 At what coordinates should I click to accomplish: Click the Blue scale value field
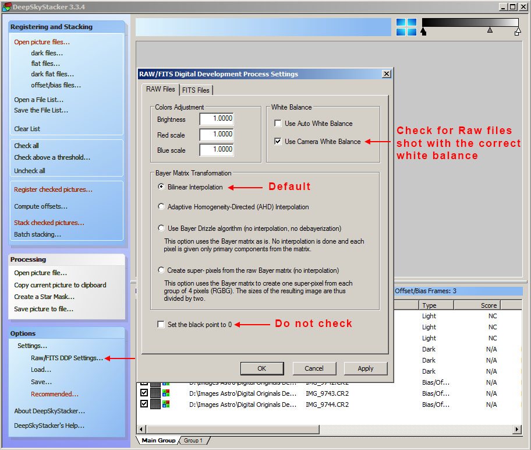tap(217, 150)
